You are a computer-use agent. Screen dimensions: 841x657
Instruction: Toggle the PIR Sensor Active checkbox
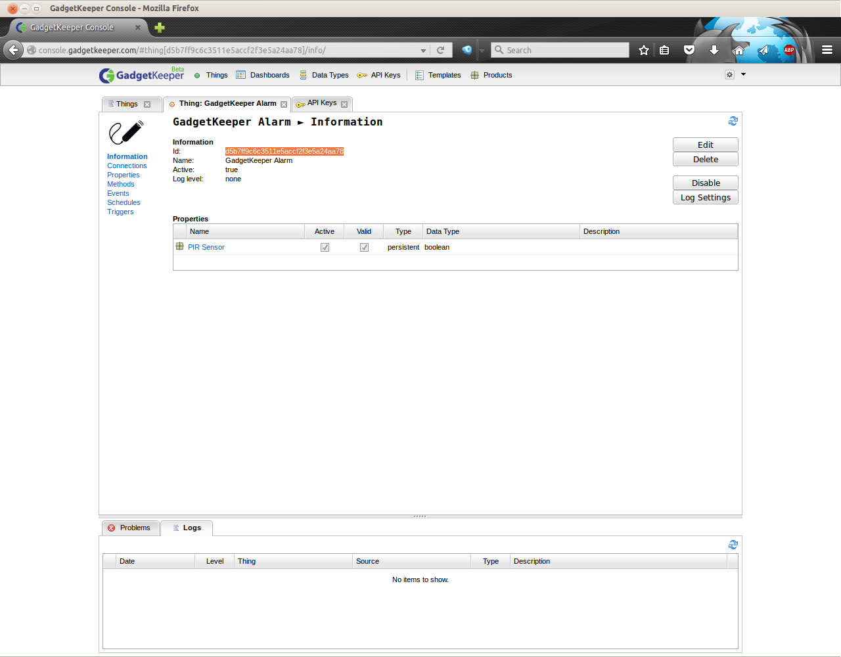pyautogui.click(x=325, y=247)
